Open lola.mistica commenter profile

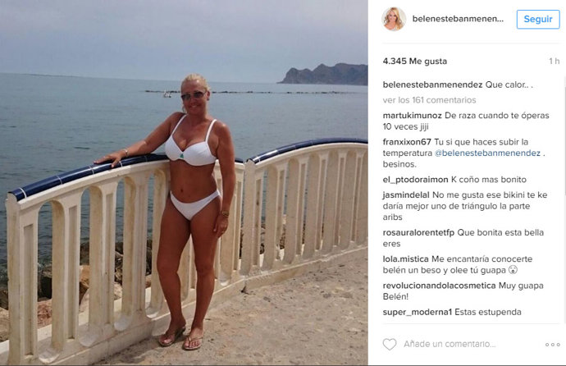(406, 258)
